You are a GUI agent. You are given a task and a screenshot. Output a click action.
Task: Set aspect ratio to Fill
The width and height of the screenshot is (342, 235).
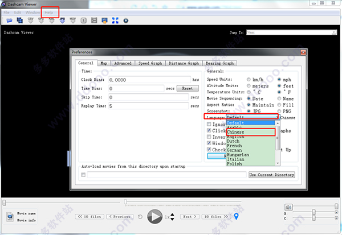click(x=279, y=105)
